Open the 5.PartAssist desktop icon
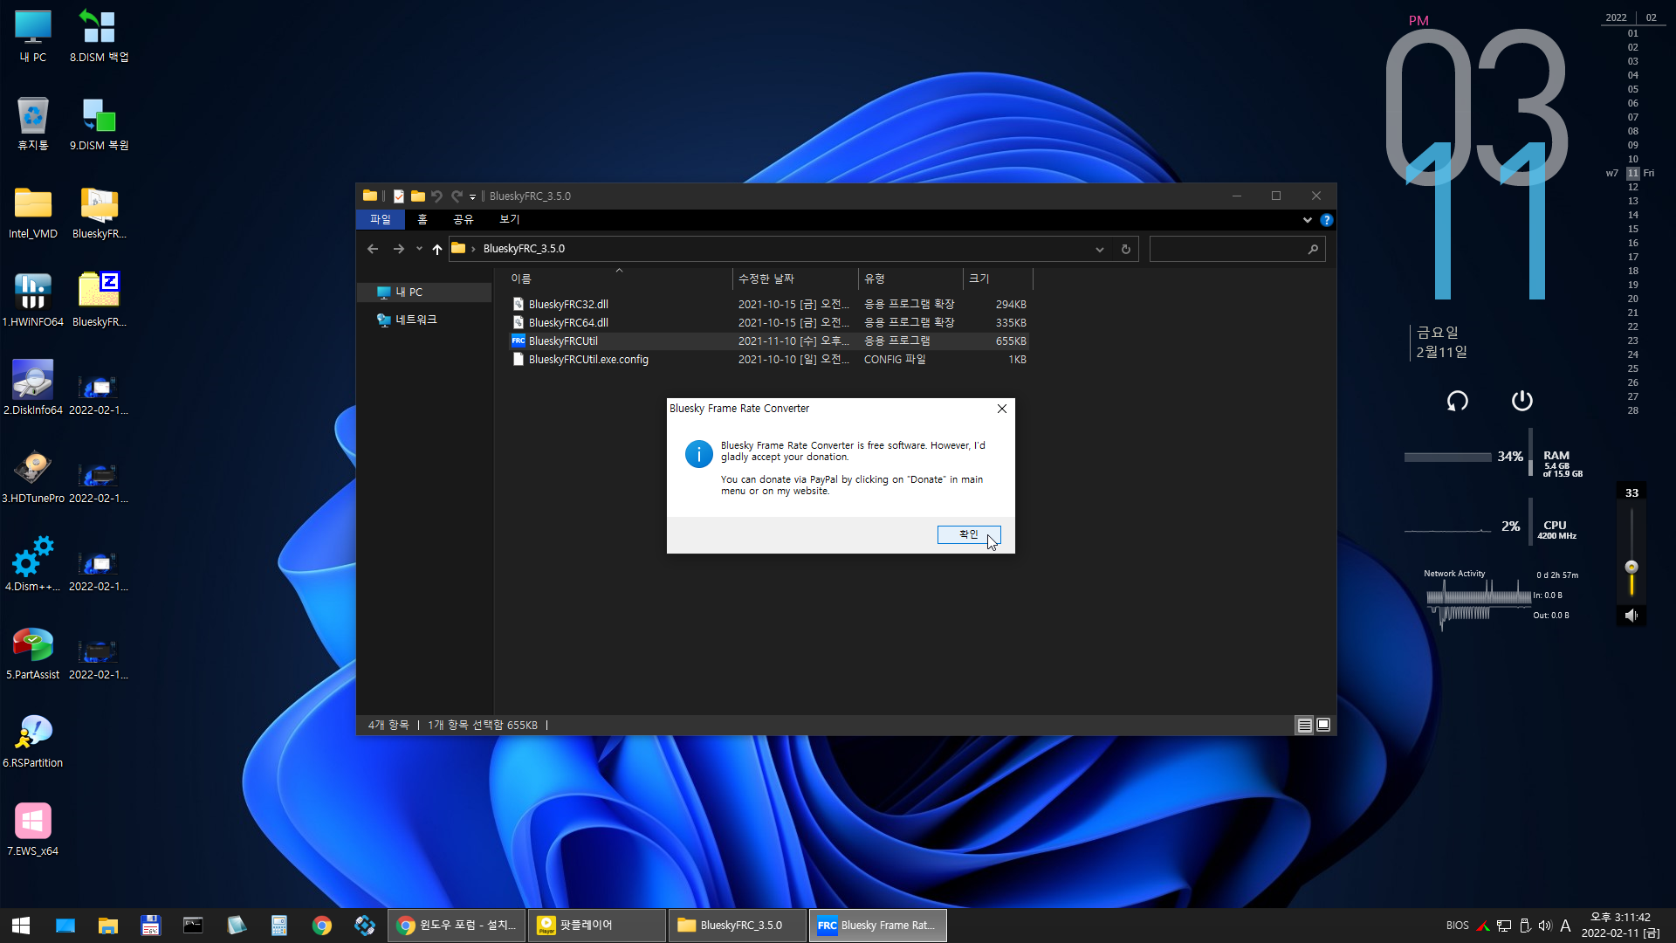Viewport: 1676px width, 943px height. (33, 654)
